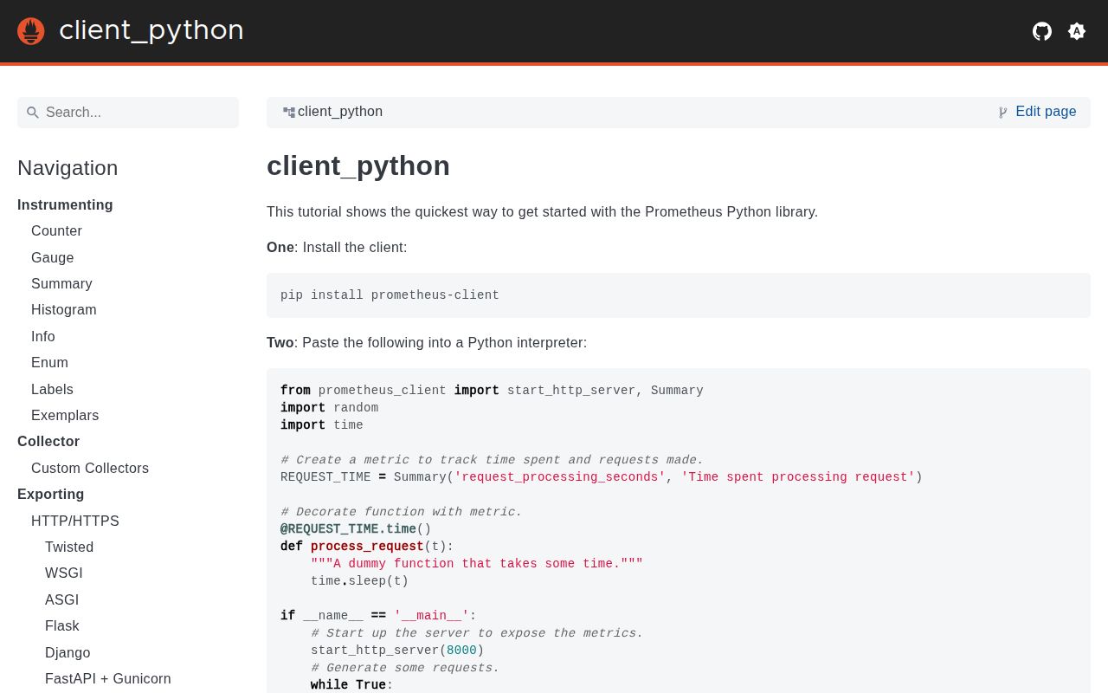Image resolution: width=1108 pixels, height=693 pixels.
Task: Click the 'Two: Paste the following' text
Action: pyautogui.click(x=427, y=343)
